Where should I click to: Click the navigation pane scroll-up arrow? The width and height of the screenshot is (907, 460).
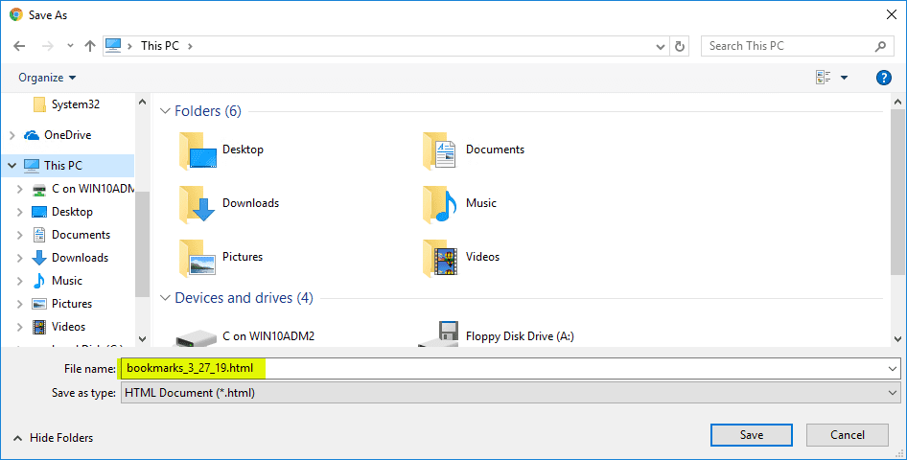click(x=142, y=102)
